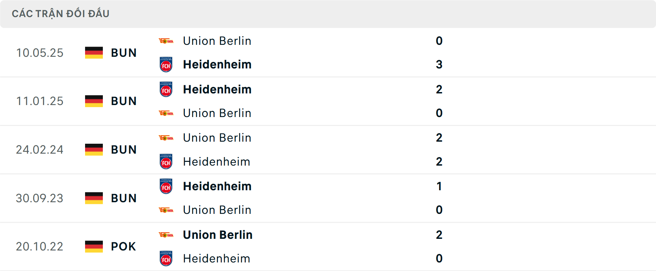The width and height of the screenshot is (656, 271).
Task: Select the German flag beside the POK label
Action: click(x=94, y=246)
